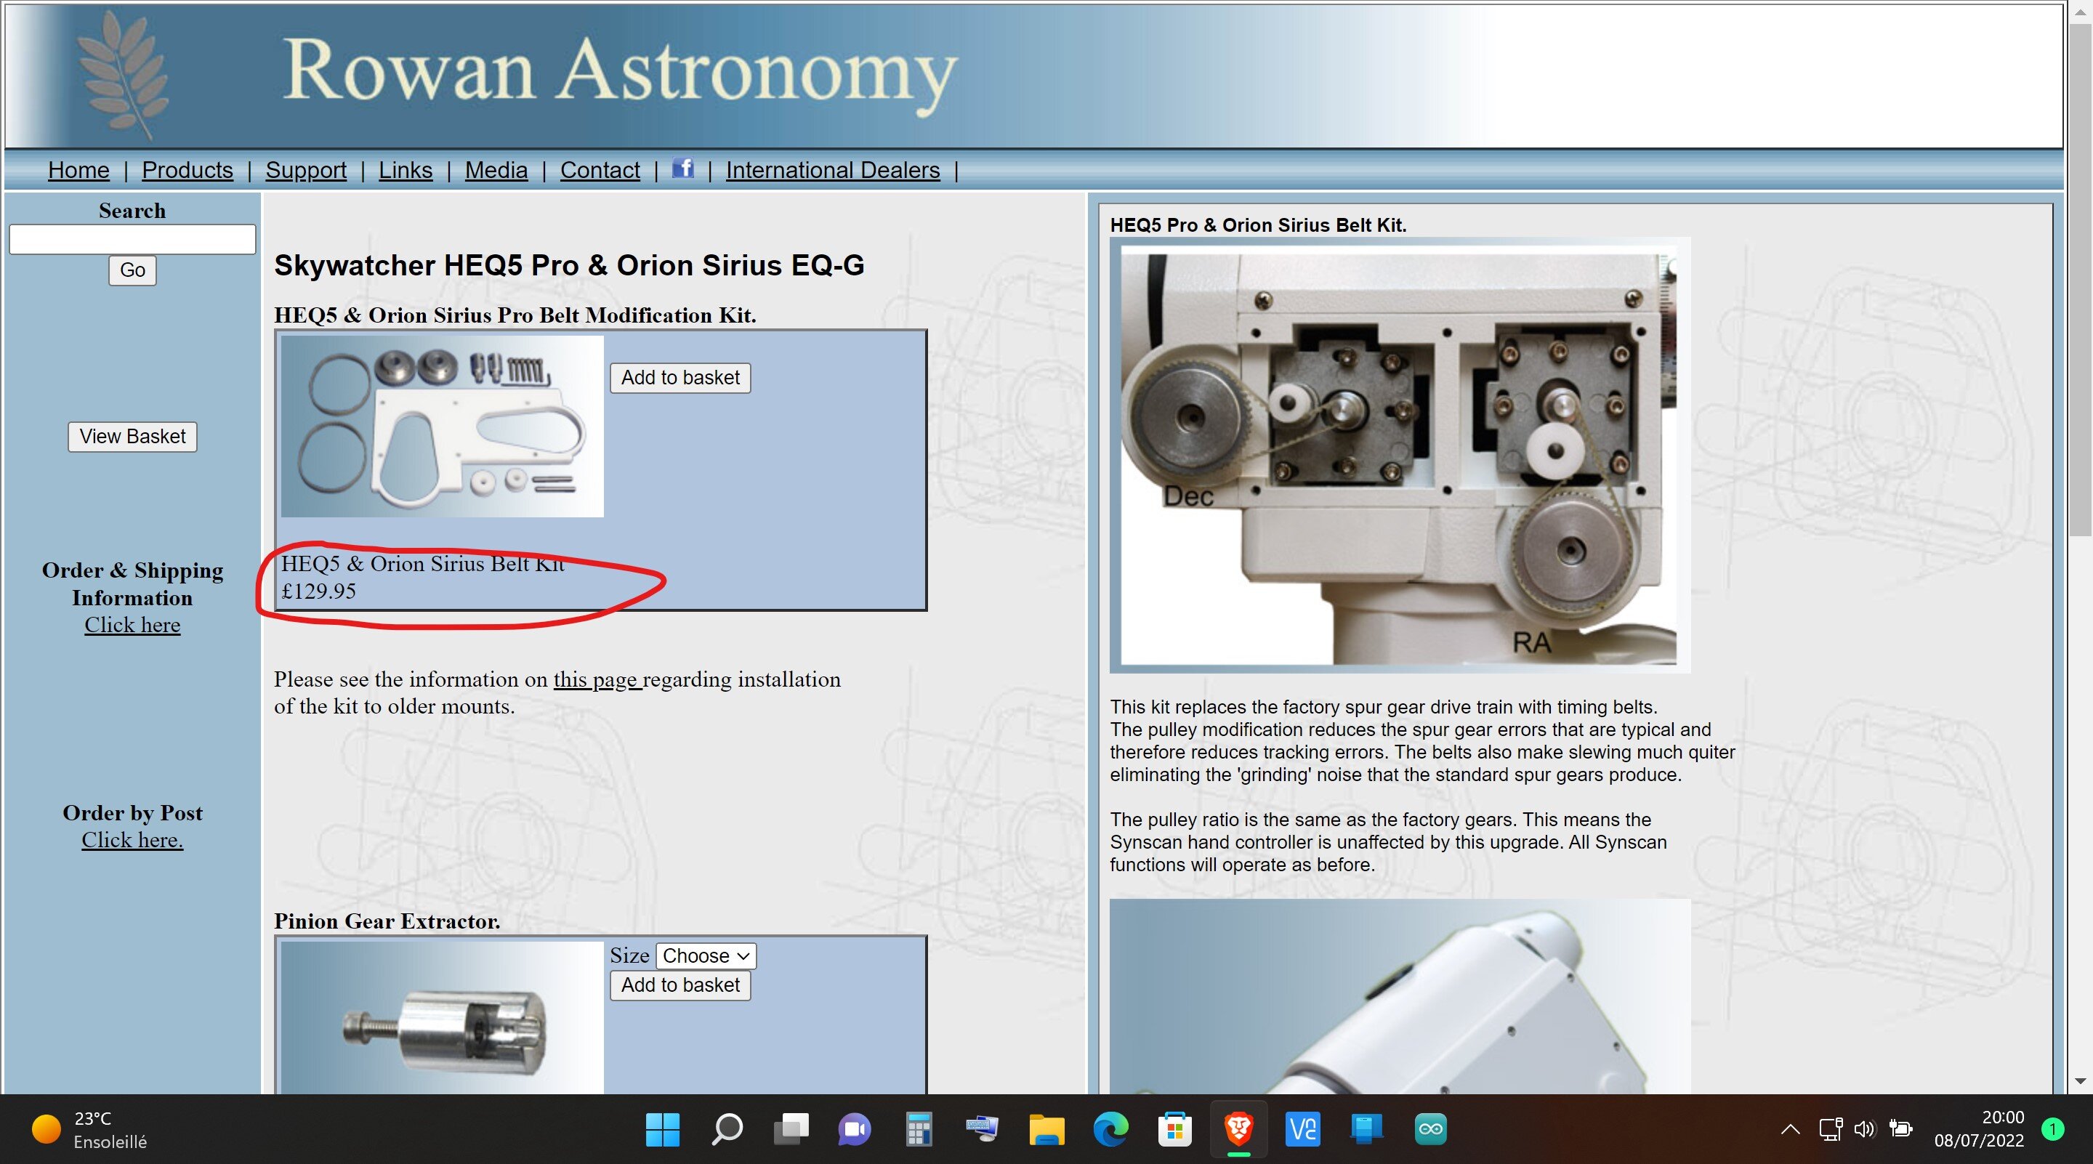Screen dimensions: 2093x1164
Task: Go to International Dealers page
Action: click(832, 171)
